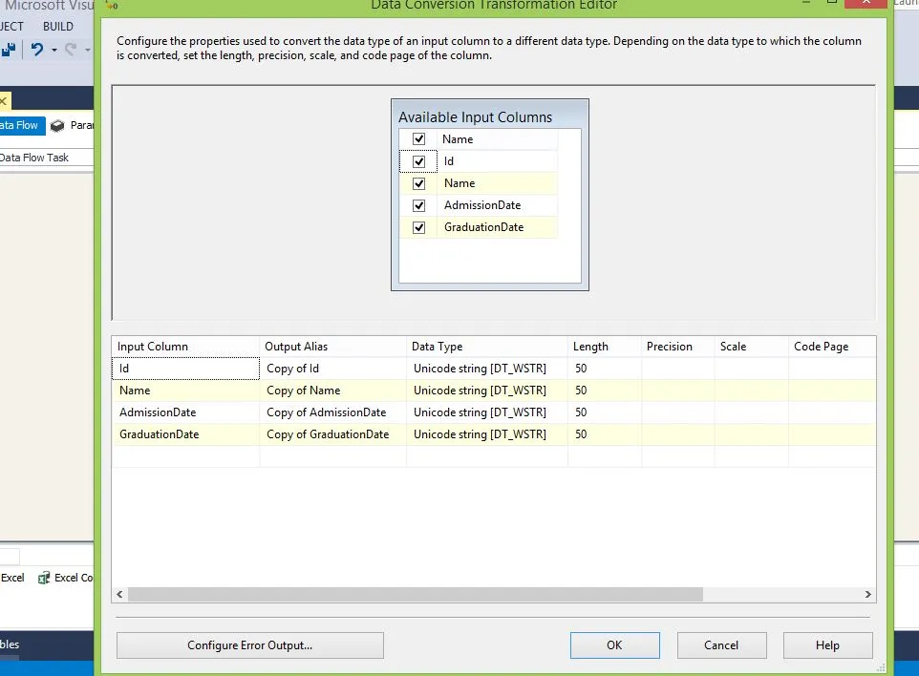Open Help for the editor

(x=827, y=644)
